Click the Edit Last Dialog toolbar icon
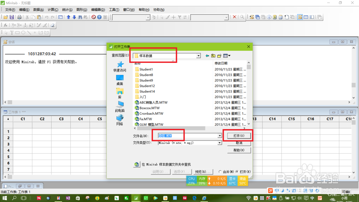This screenshot has height=202, width=359. [x=60, y=17]
